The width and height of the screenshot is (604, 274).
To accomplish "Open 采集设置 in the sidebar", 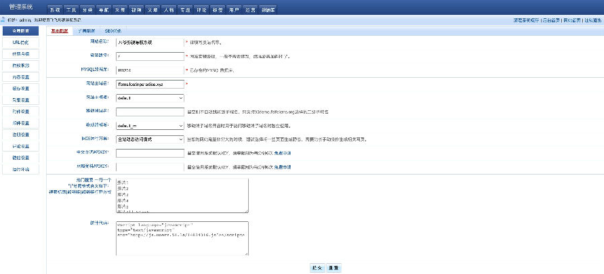I will (21, 100).
